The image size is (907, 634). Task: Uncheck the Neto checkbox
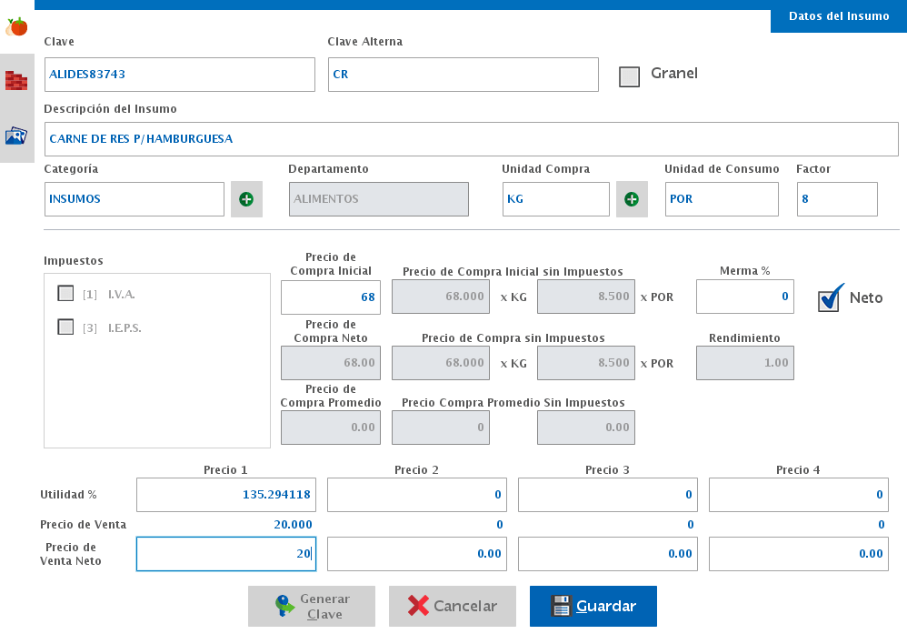coord(828,300)
